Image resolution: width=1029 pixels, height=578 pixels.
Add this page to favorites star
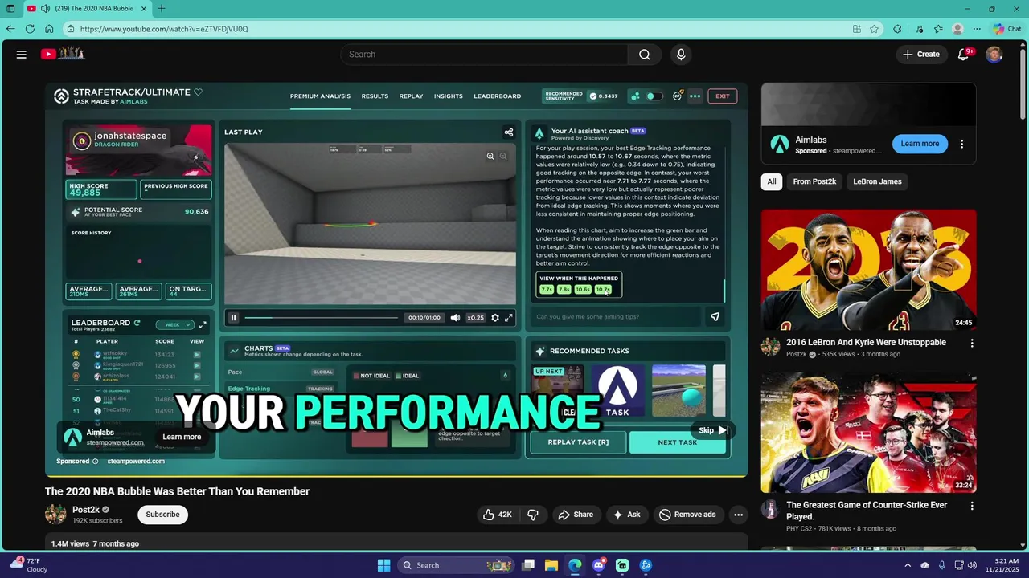tap(874, 29)
